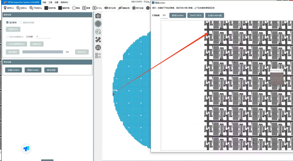Image resolution: width=293 pixels, height=161 pixels.
Task: Select the M Die toolbar tool
Action: click(x=97, y=8)
